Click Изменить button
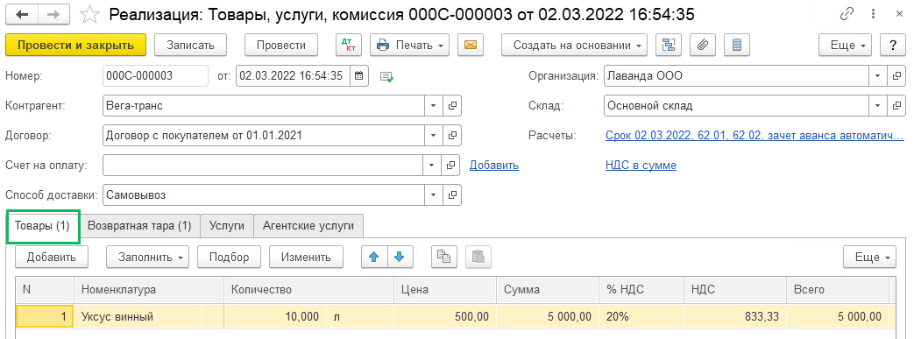914x339 pixels. (306, 257)
